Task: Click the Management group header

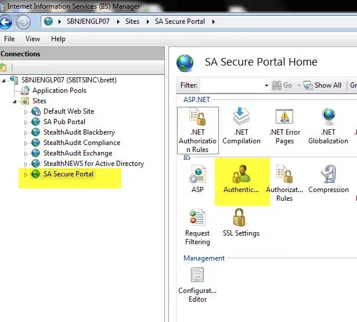Action: pos(204,258)
